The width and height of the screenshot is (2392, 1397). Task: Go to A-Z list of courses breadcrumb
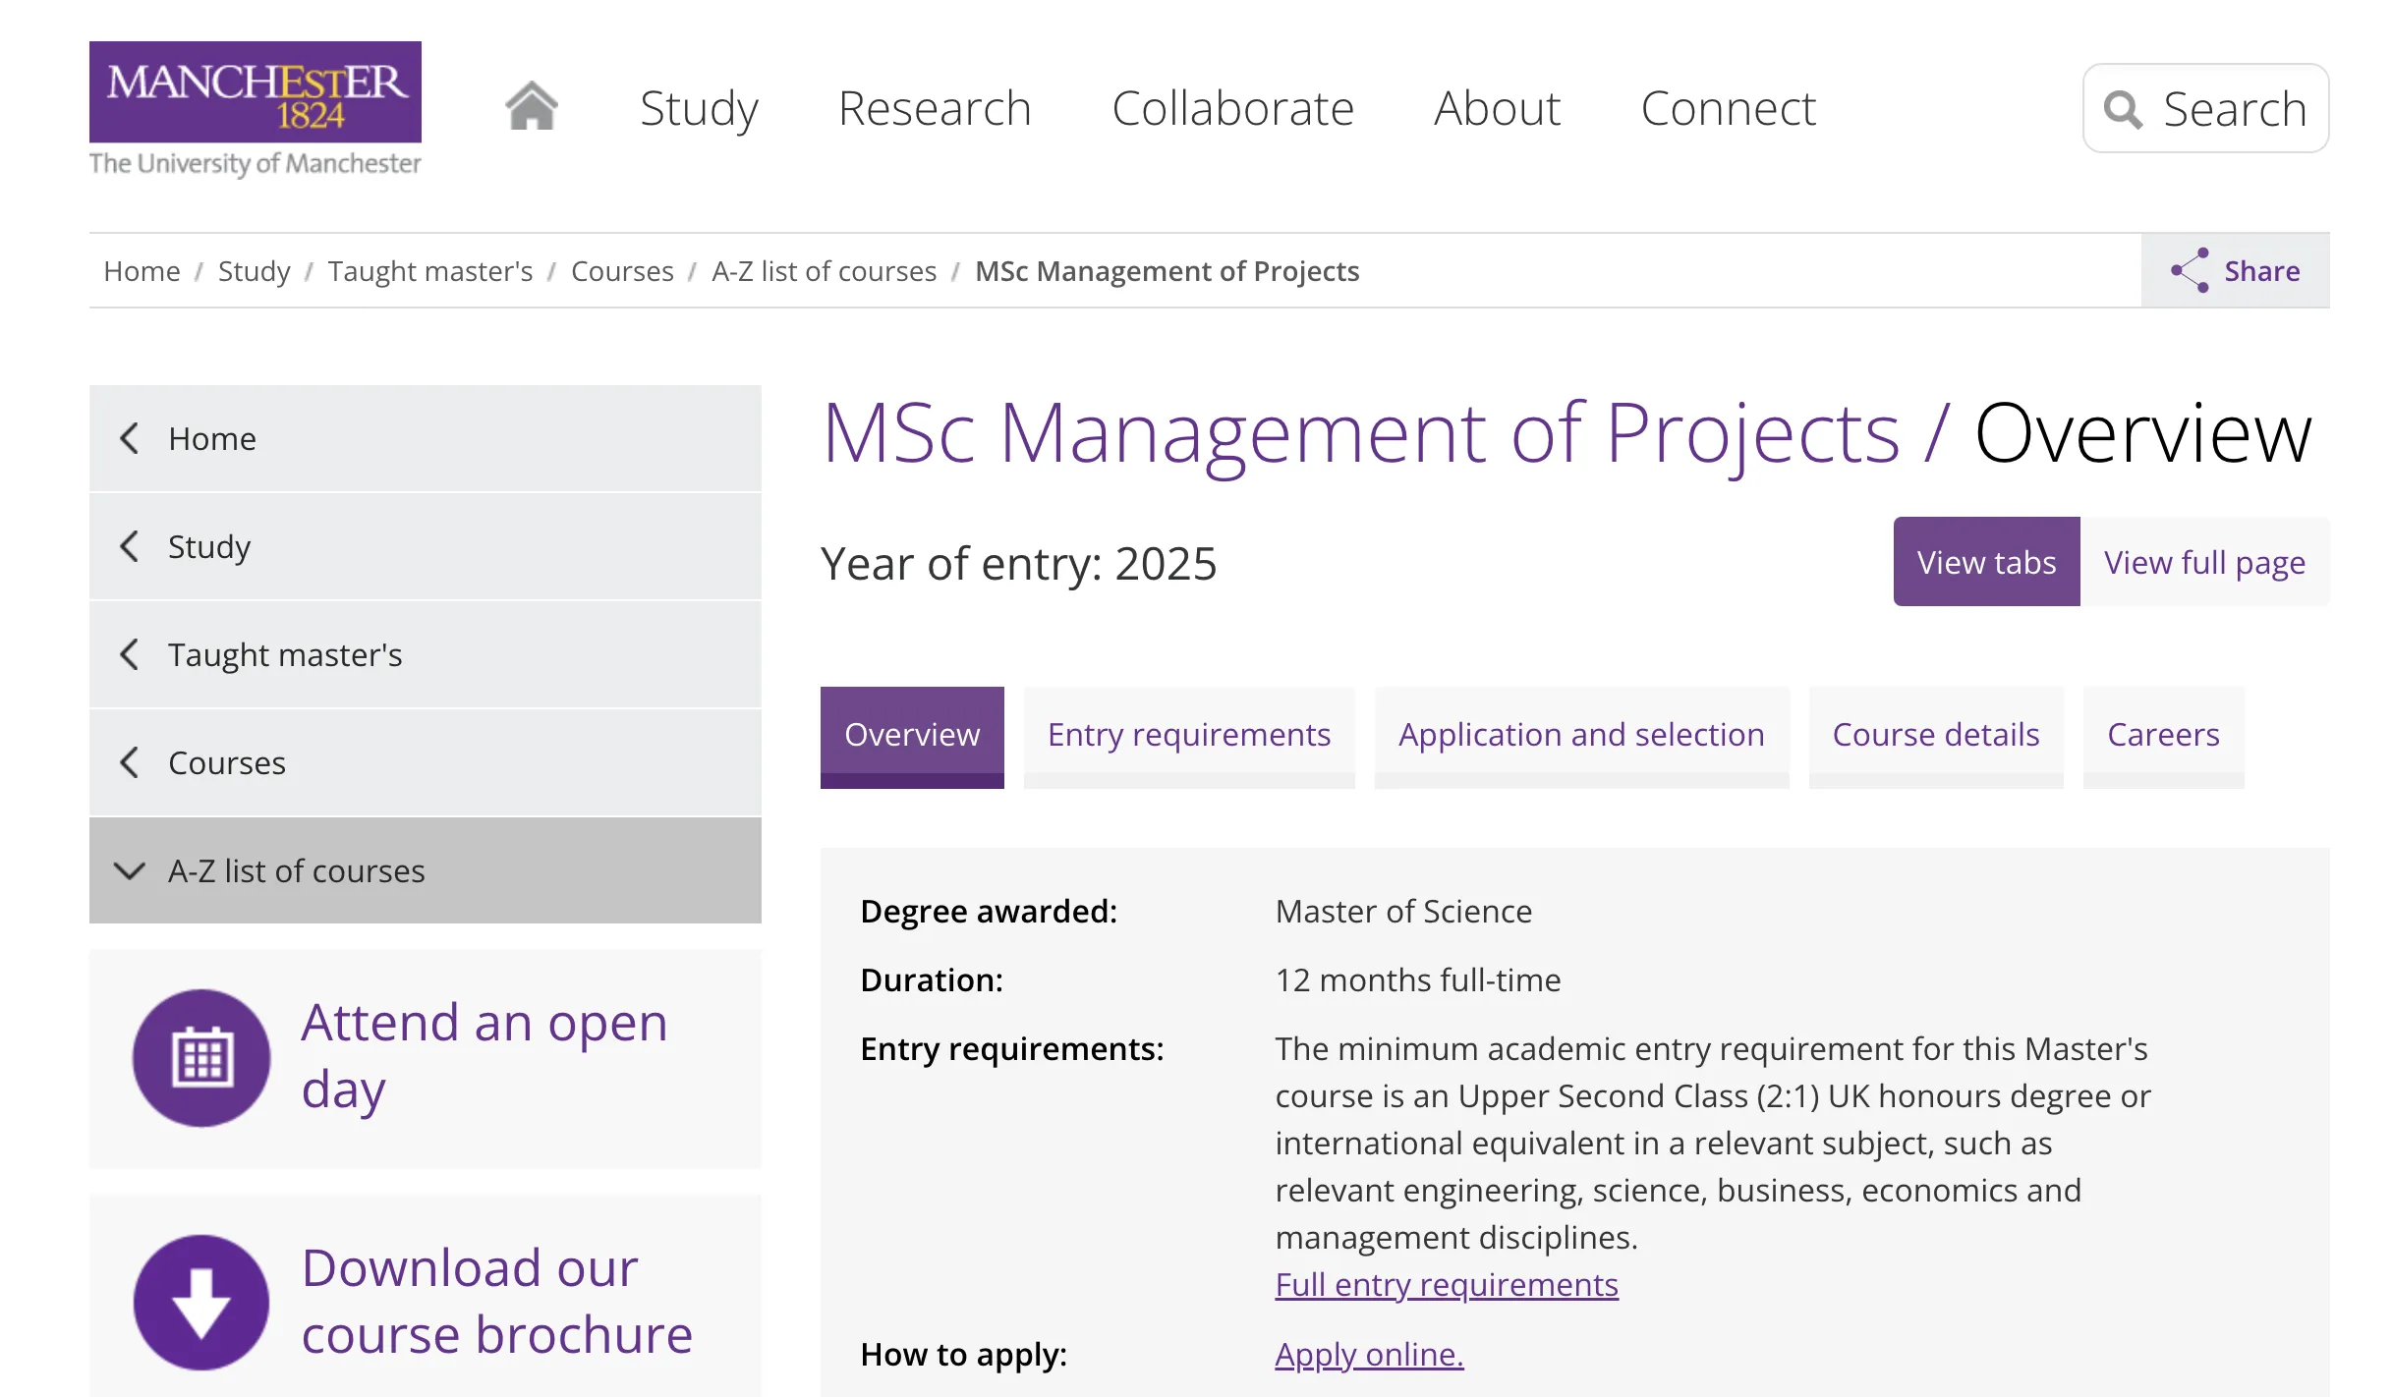824,271
